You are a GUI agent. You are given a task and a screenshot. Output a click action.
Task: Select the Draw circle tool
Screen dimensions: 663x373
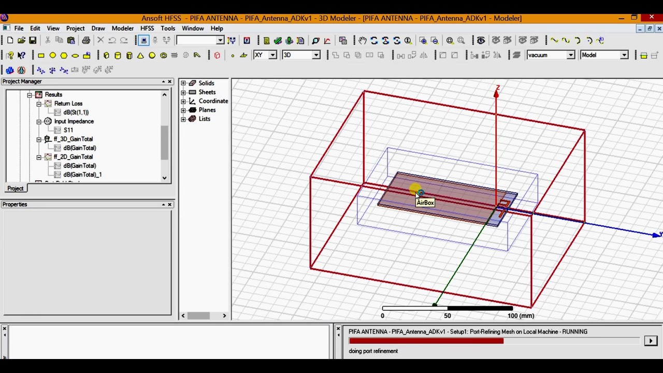click(52, 55)
